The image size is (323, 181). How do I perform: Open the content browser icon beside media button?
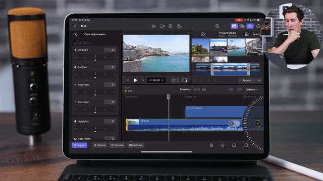[242, 26]
